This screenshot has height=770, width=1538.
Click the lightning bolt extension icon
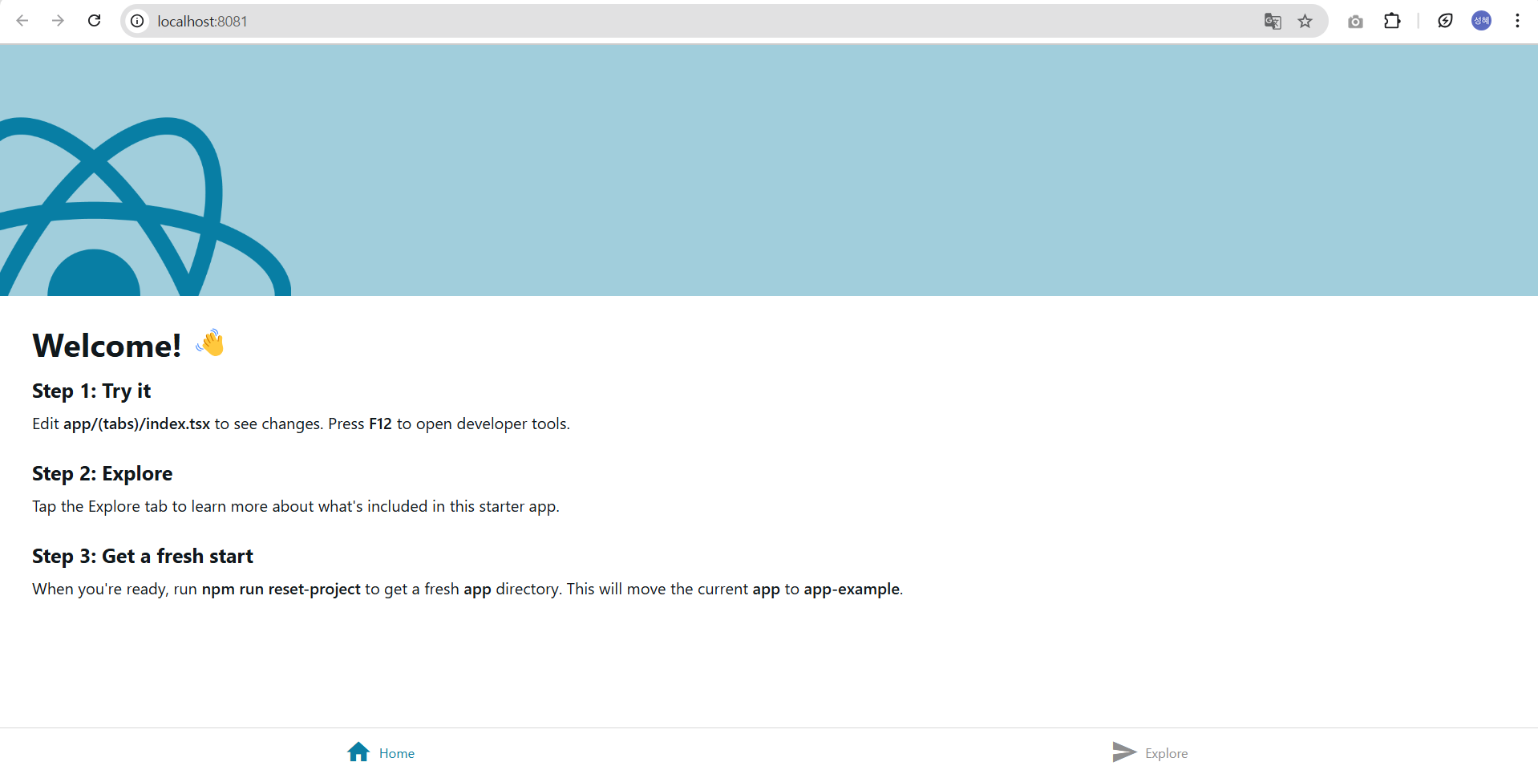click(1445, 21)
